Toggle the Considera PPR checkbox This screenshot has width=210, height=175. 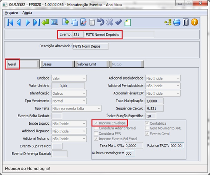(x=96, y=134)
